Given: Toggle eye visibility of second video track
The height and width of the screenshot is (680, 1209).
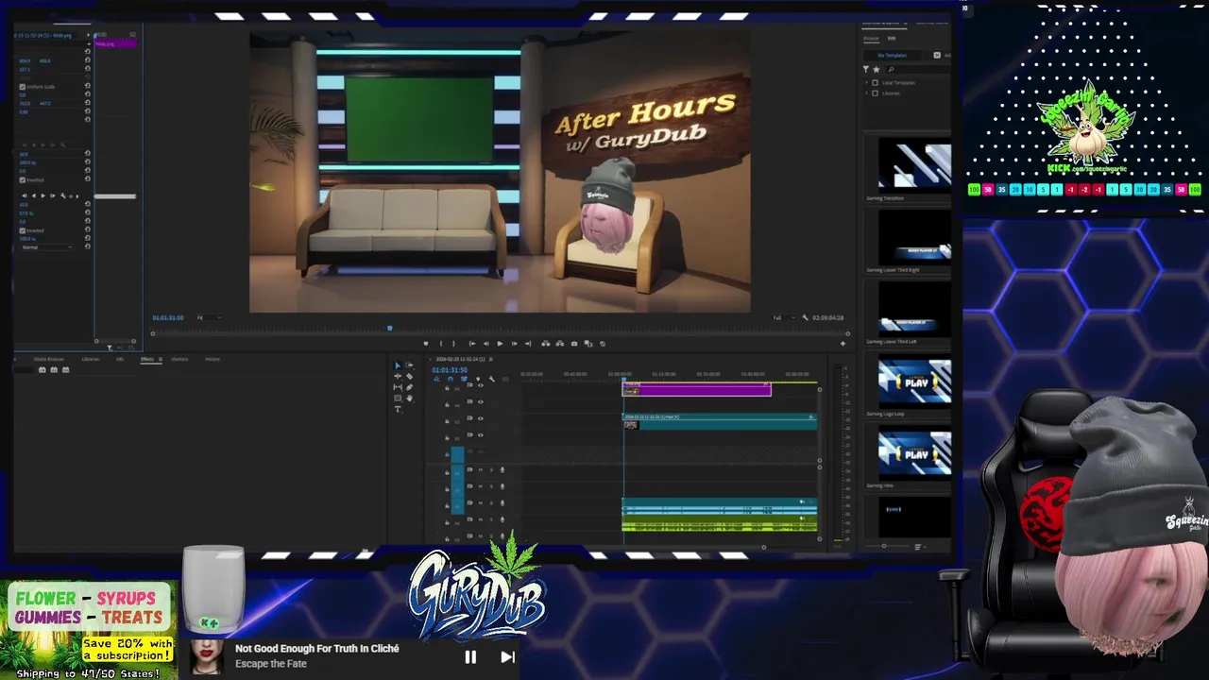Looking at the screenshot, I should (481, 401).
